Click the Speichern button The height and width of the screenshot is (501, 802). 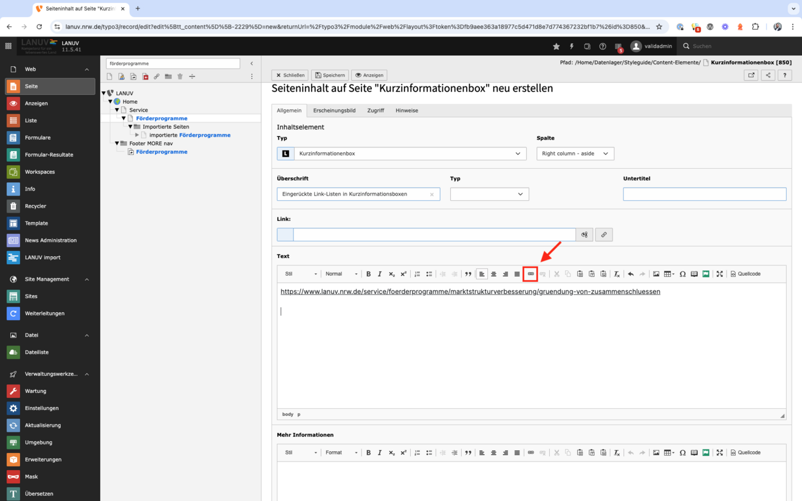(x=330, y=75)
